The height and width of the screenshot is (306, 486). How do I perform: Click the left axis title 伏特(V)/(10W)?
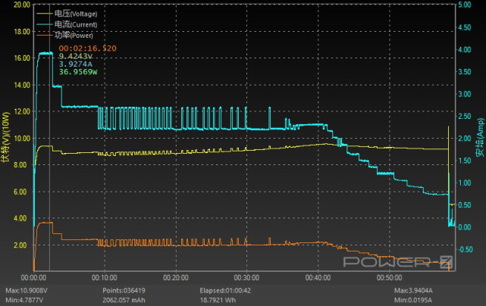pyautogui.click(x=5, y=137)
